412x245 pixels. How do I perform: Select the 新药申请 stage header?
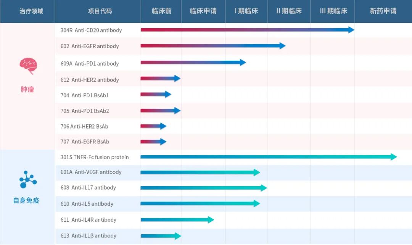[x=383, y=11]
